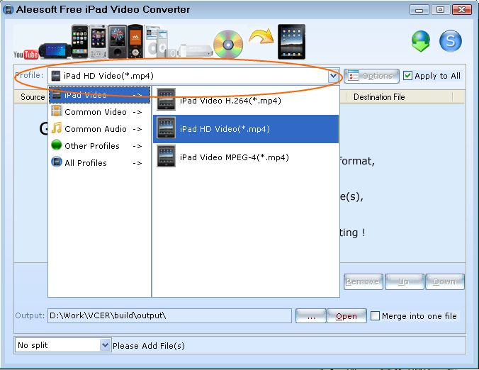This screenshot has height=370, width=479.
Task: Click the yellow curved arrow icon
Action: point(261,36)
